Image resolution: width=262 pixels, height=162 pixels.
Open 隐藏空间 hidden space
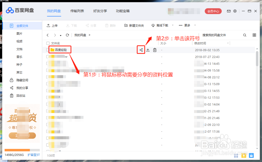(19, 80)
